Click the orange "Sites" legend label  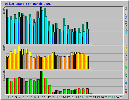tap(126, 60)
